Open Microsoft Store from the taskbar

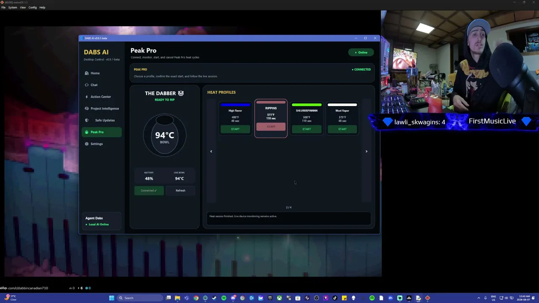pos(298,298)
